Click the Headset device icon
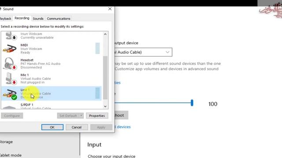The height and width of the screenshot is (158, 282). tap(10, 63)
